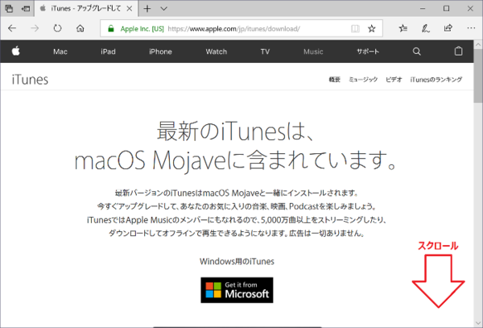This screenshot has height=328, width=483.
Task: Click the iTunes title link
Action: pos(30,80)
